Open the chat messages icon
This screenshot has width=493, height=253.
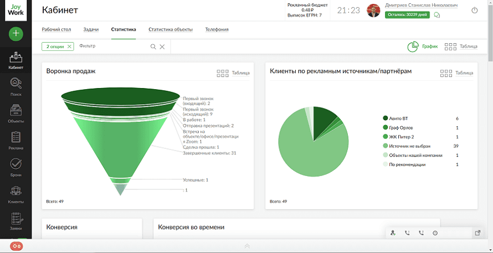pyautogui.click(x=436, y=15)
